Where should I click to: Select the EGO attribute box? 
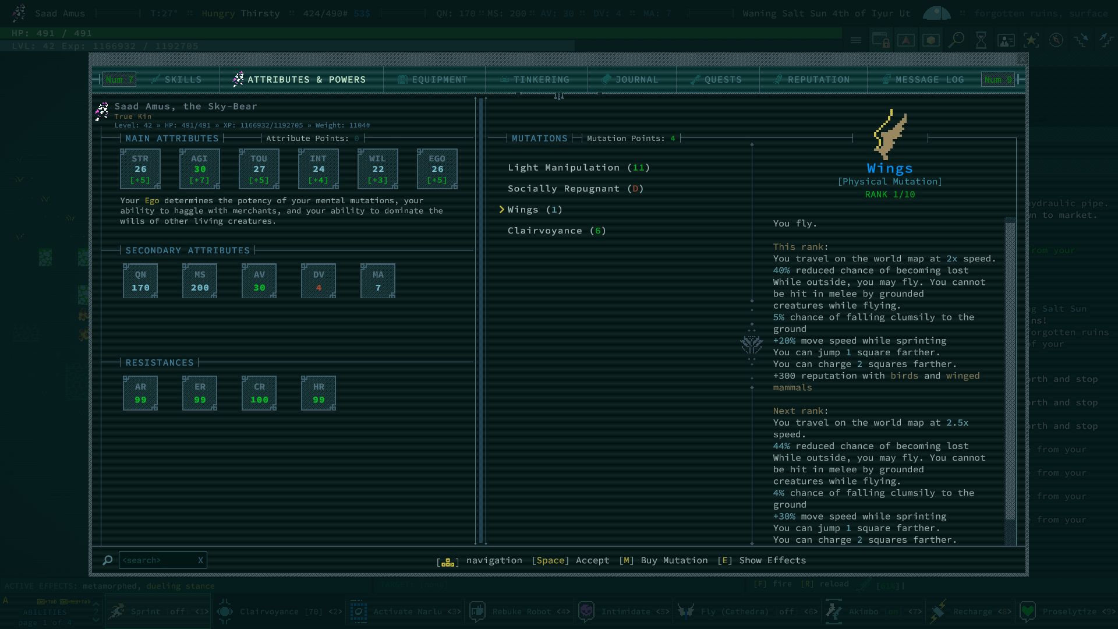coord(437,169)
